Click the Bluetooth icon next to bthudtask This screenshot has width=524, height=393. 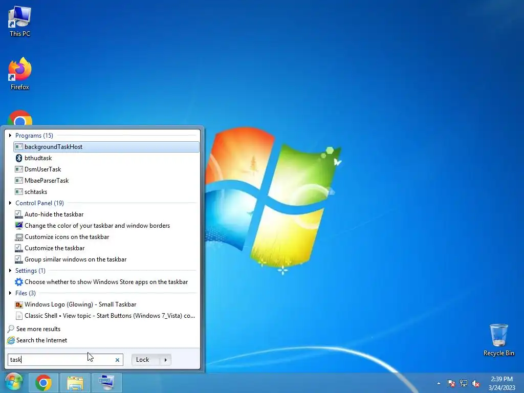[x=19, y=158]
